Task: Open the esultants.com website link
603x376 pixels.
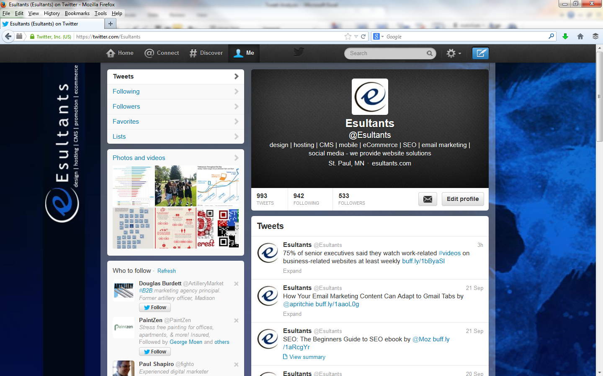Action: 392,163
